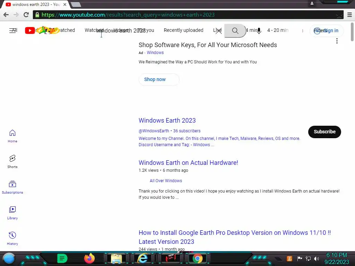Open a new browser tab

click(76, 5)
